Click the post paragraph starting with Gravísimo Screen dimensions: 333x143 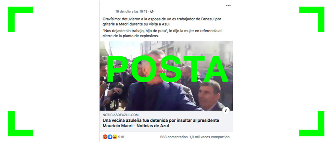pyautogui.click(x=162, y=21)
